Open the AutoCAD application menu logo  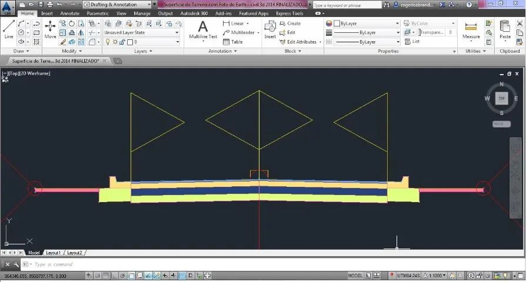pos(8,6)
